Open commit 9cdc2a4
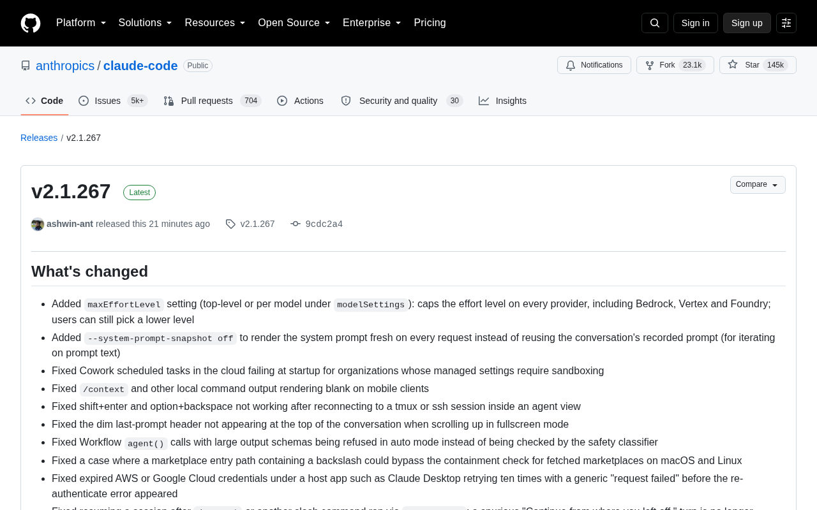Screen dimensions: 817x510 pyautogui.click(x=324, y=224)
